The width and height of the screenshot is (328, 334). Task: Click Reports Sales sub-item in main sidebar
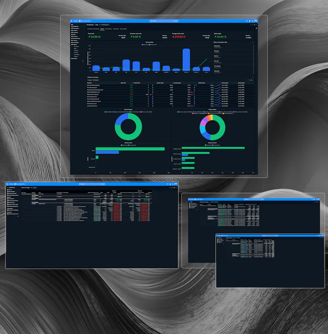[75, 49]
